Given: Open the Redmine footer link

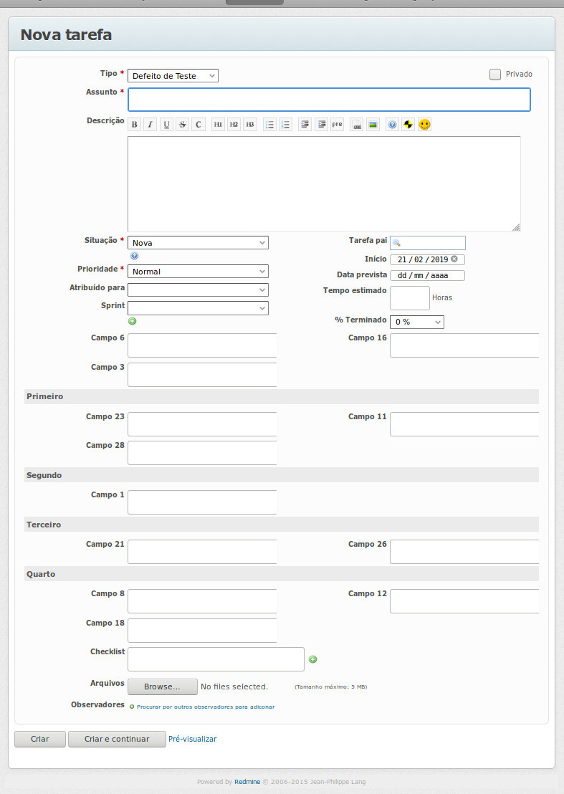Looking at the screenshot, I should pos(247,782).
